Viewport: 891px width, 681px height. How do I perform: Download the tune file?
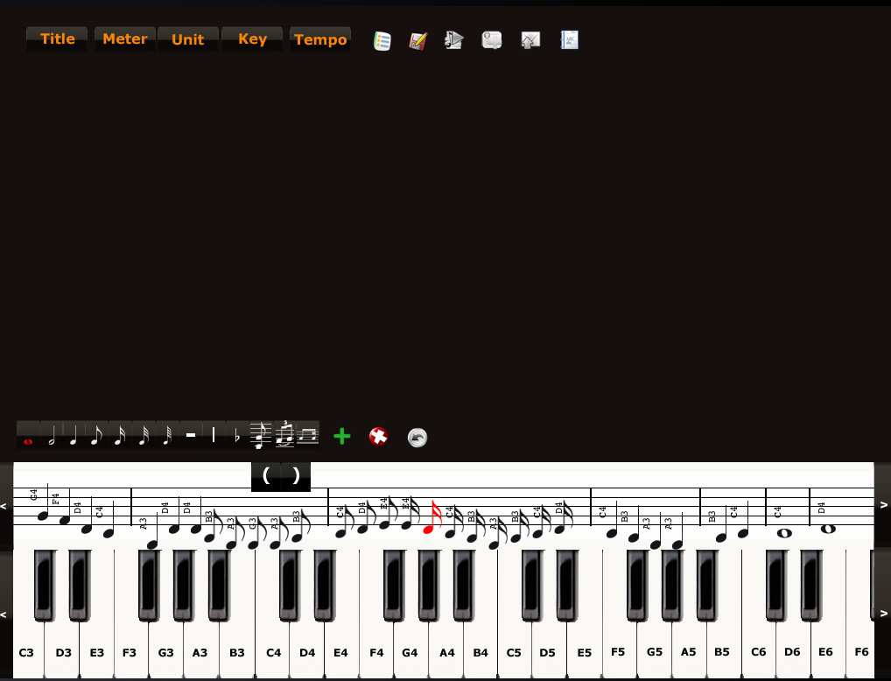pyautogui.click(x=491, y=40)
